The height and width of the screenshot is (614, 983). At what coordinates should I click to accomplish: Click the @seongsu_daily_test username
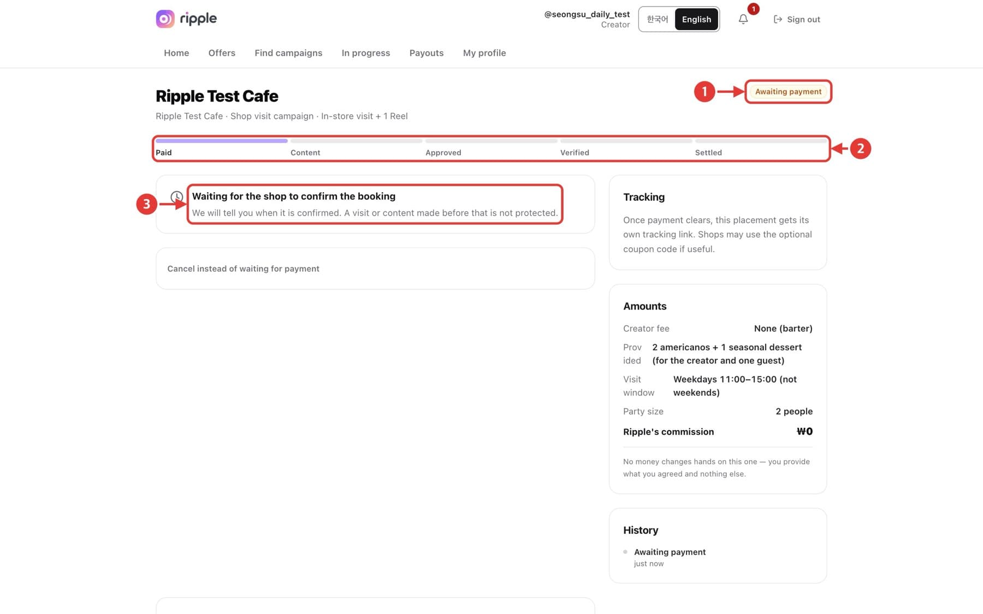[x=587, y=14]
